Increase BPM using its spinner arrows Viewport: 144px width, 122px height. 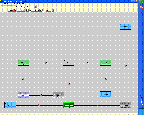coord(25,7)
